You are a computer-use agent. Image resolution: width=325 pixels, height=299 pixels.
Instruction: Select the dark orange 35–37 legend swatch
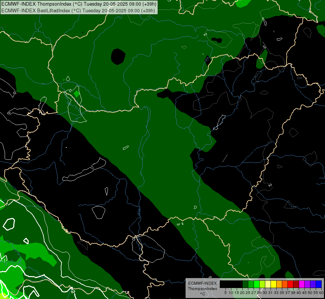click(x=285, y=284)
